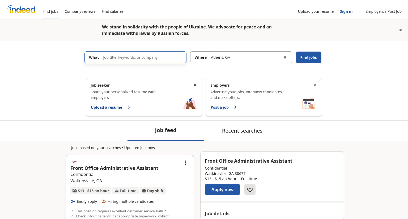Click Confidential company name in job card

(82, 174)
